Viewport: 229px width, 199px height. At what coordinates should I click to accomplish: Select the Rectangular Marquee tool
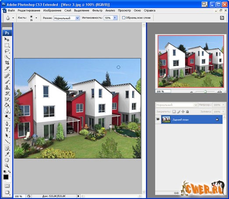tap(7, 45)
